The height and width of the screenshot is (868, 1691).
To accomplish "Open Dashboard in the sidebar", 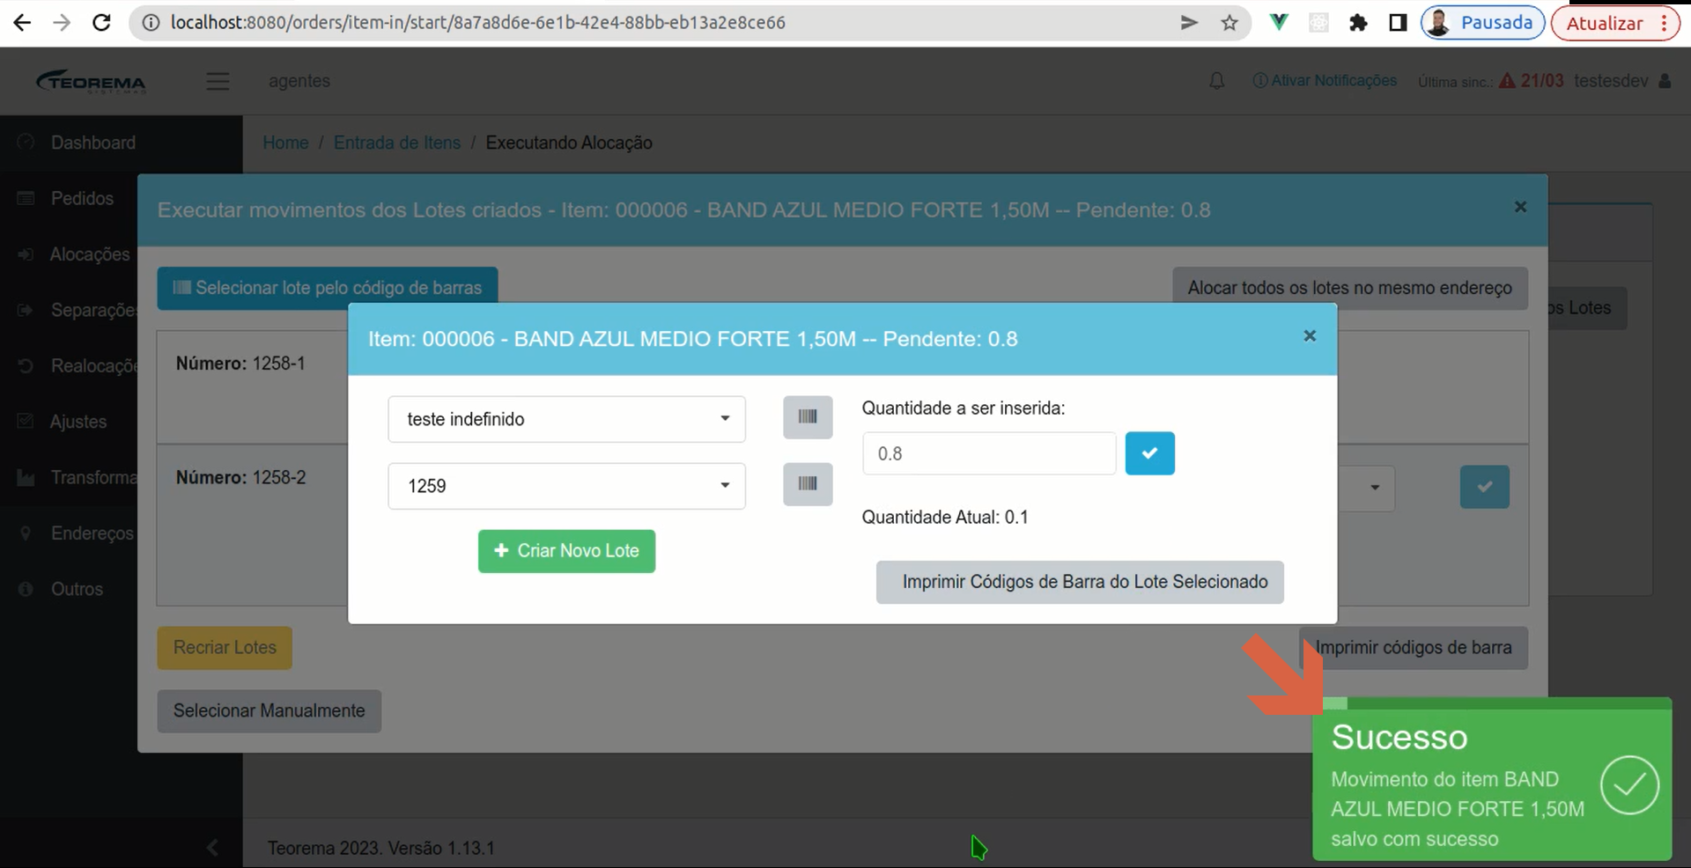I will tap(92, 143).
